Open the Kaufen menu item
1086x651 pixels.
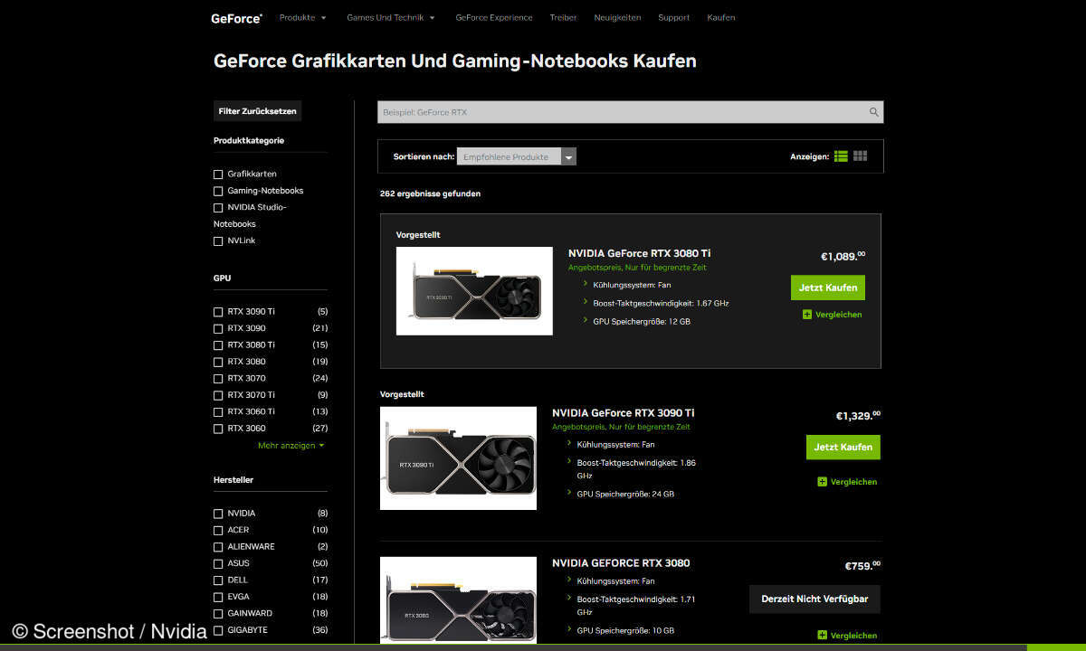coord(720,17)
